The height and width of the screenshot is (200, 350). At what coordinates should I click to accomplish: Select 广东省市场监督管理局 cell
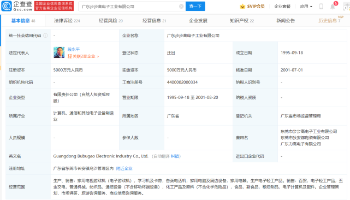coord(301,116)
